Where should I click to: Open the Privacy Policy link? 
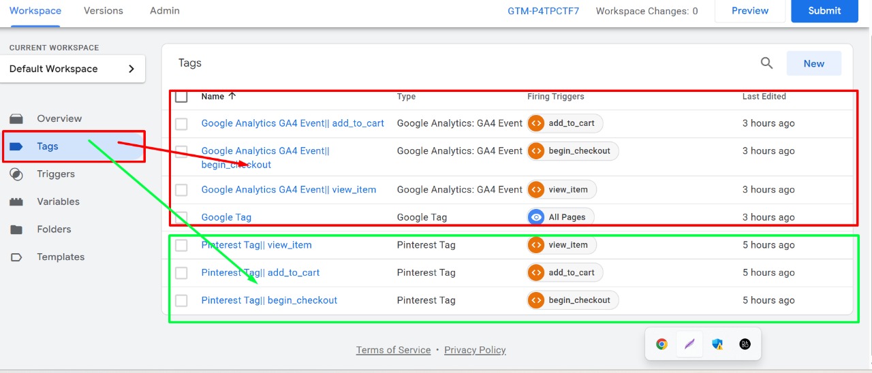point(475,350)
